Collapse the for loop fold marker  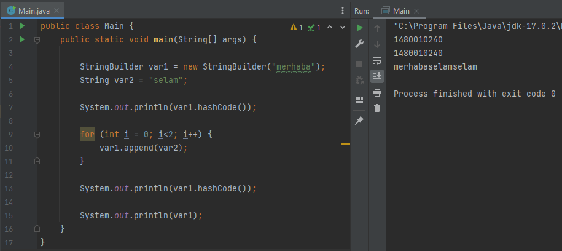click(37, 134)
